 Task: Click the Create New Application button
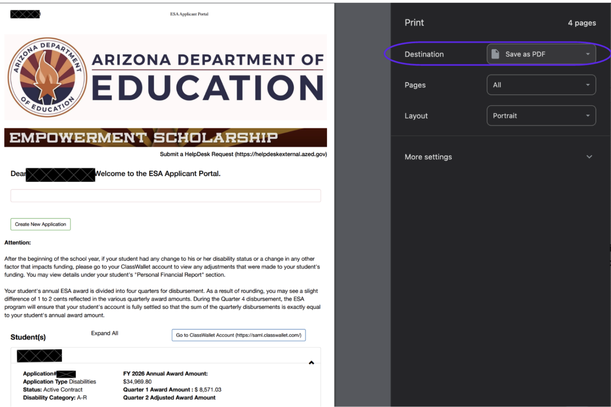[41, 224]
